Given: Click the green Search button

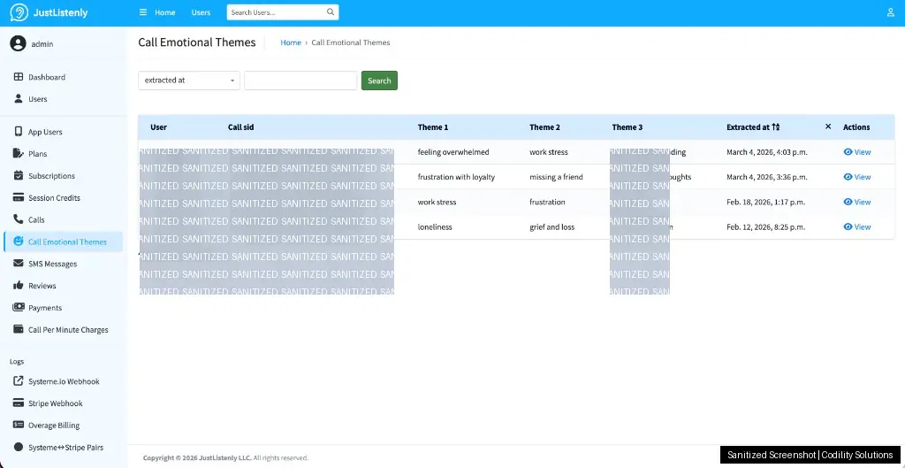Looking at the screenshot, I should pos(379,81).
